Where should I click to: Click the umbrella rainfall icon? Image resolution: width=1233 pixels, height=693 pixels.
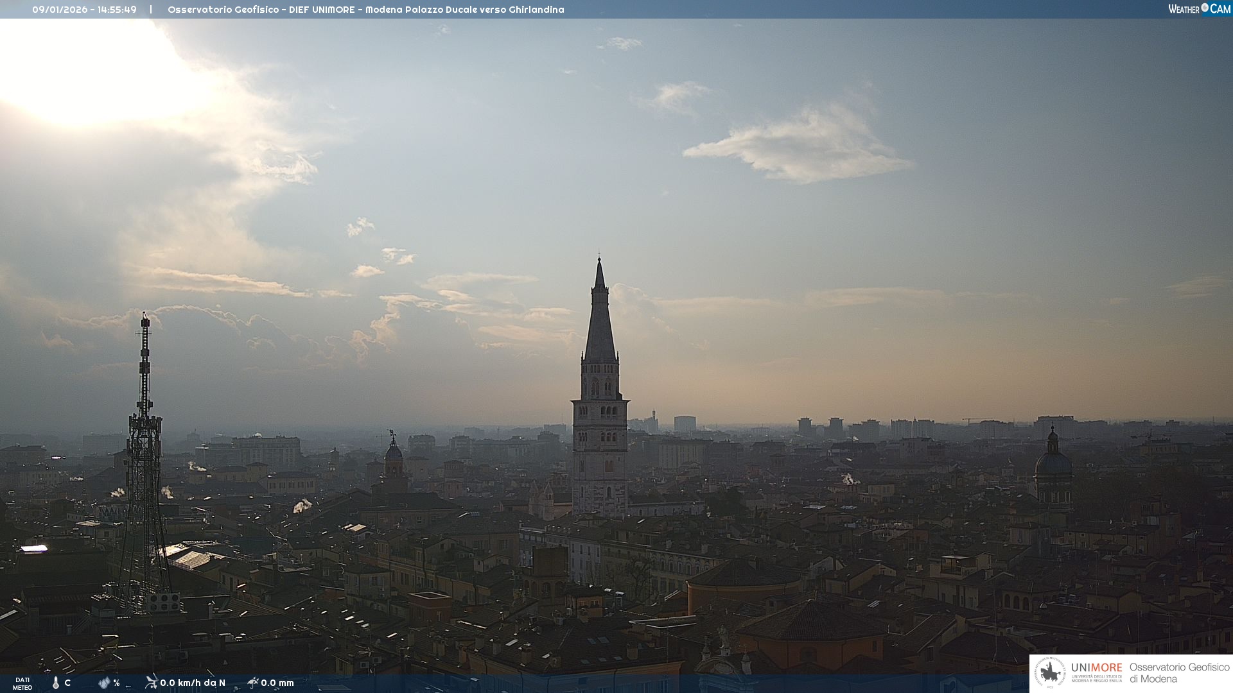point(252,682)
